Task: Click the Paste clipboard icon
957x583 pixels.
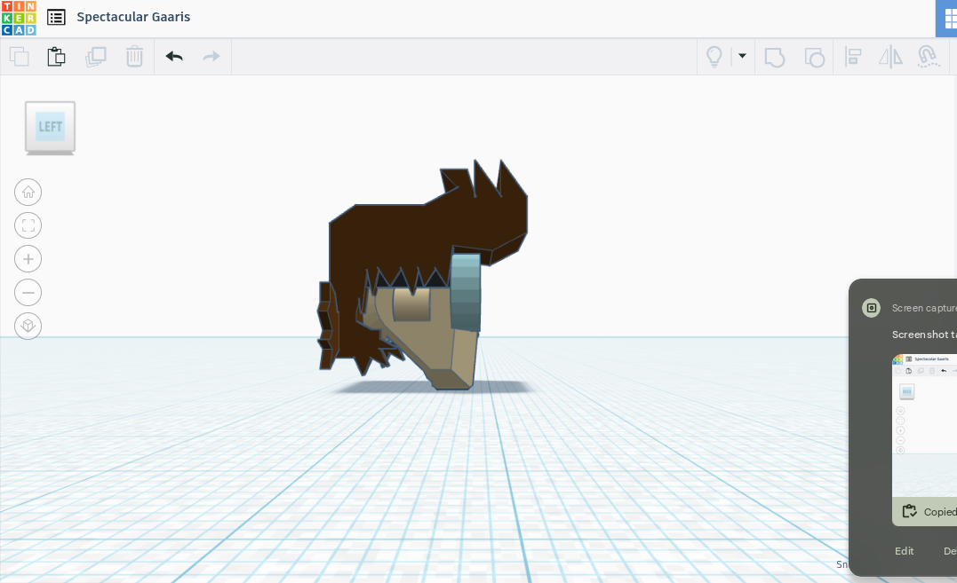Action: pyautogui.click(x=56, y=57)
